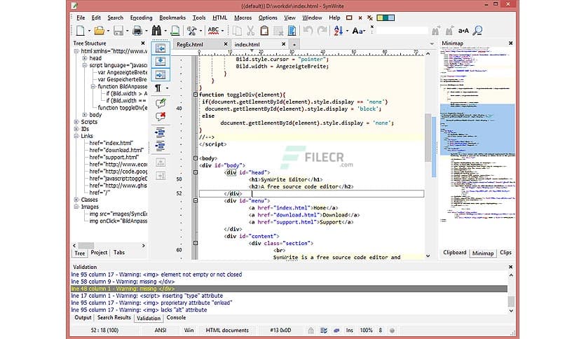
Task: Toggle the right panel visibility icon
Action: (x=161, y=75)
